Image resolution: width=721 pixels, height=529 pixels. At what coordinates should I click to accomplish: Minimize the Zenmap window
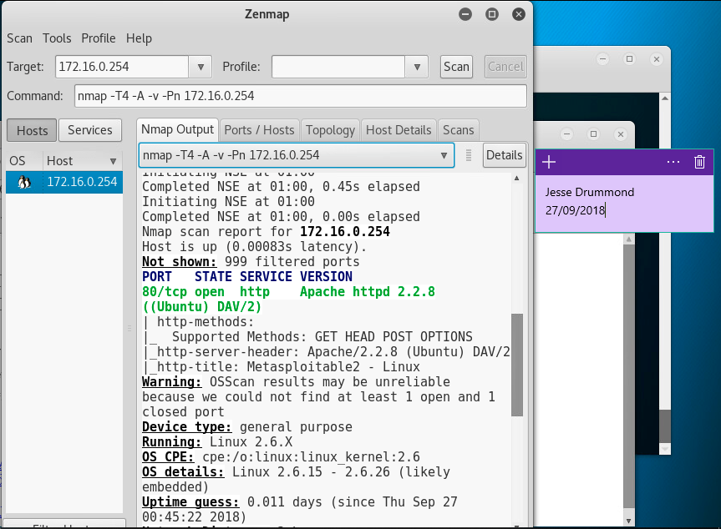point(465,14)
